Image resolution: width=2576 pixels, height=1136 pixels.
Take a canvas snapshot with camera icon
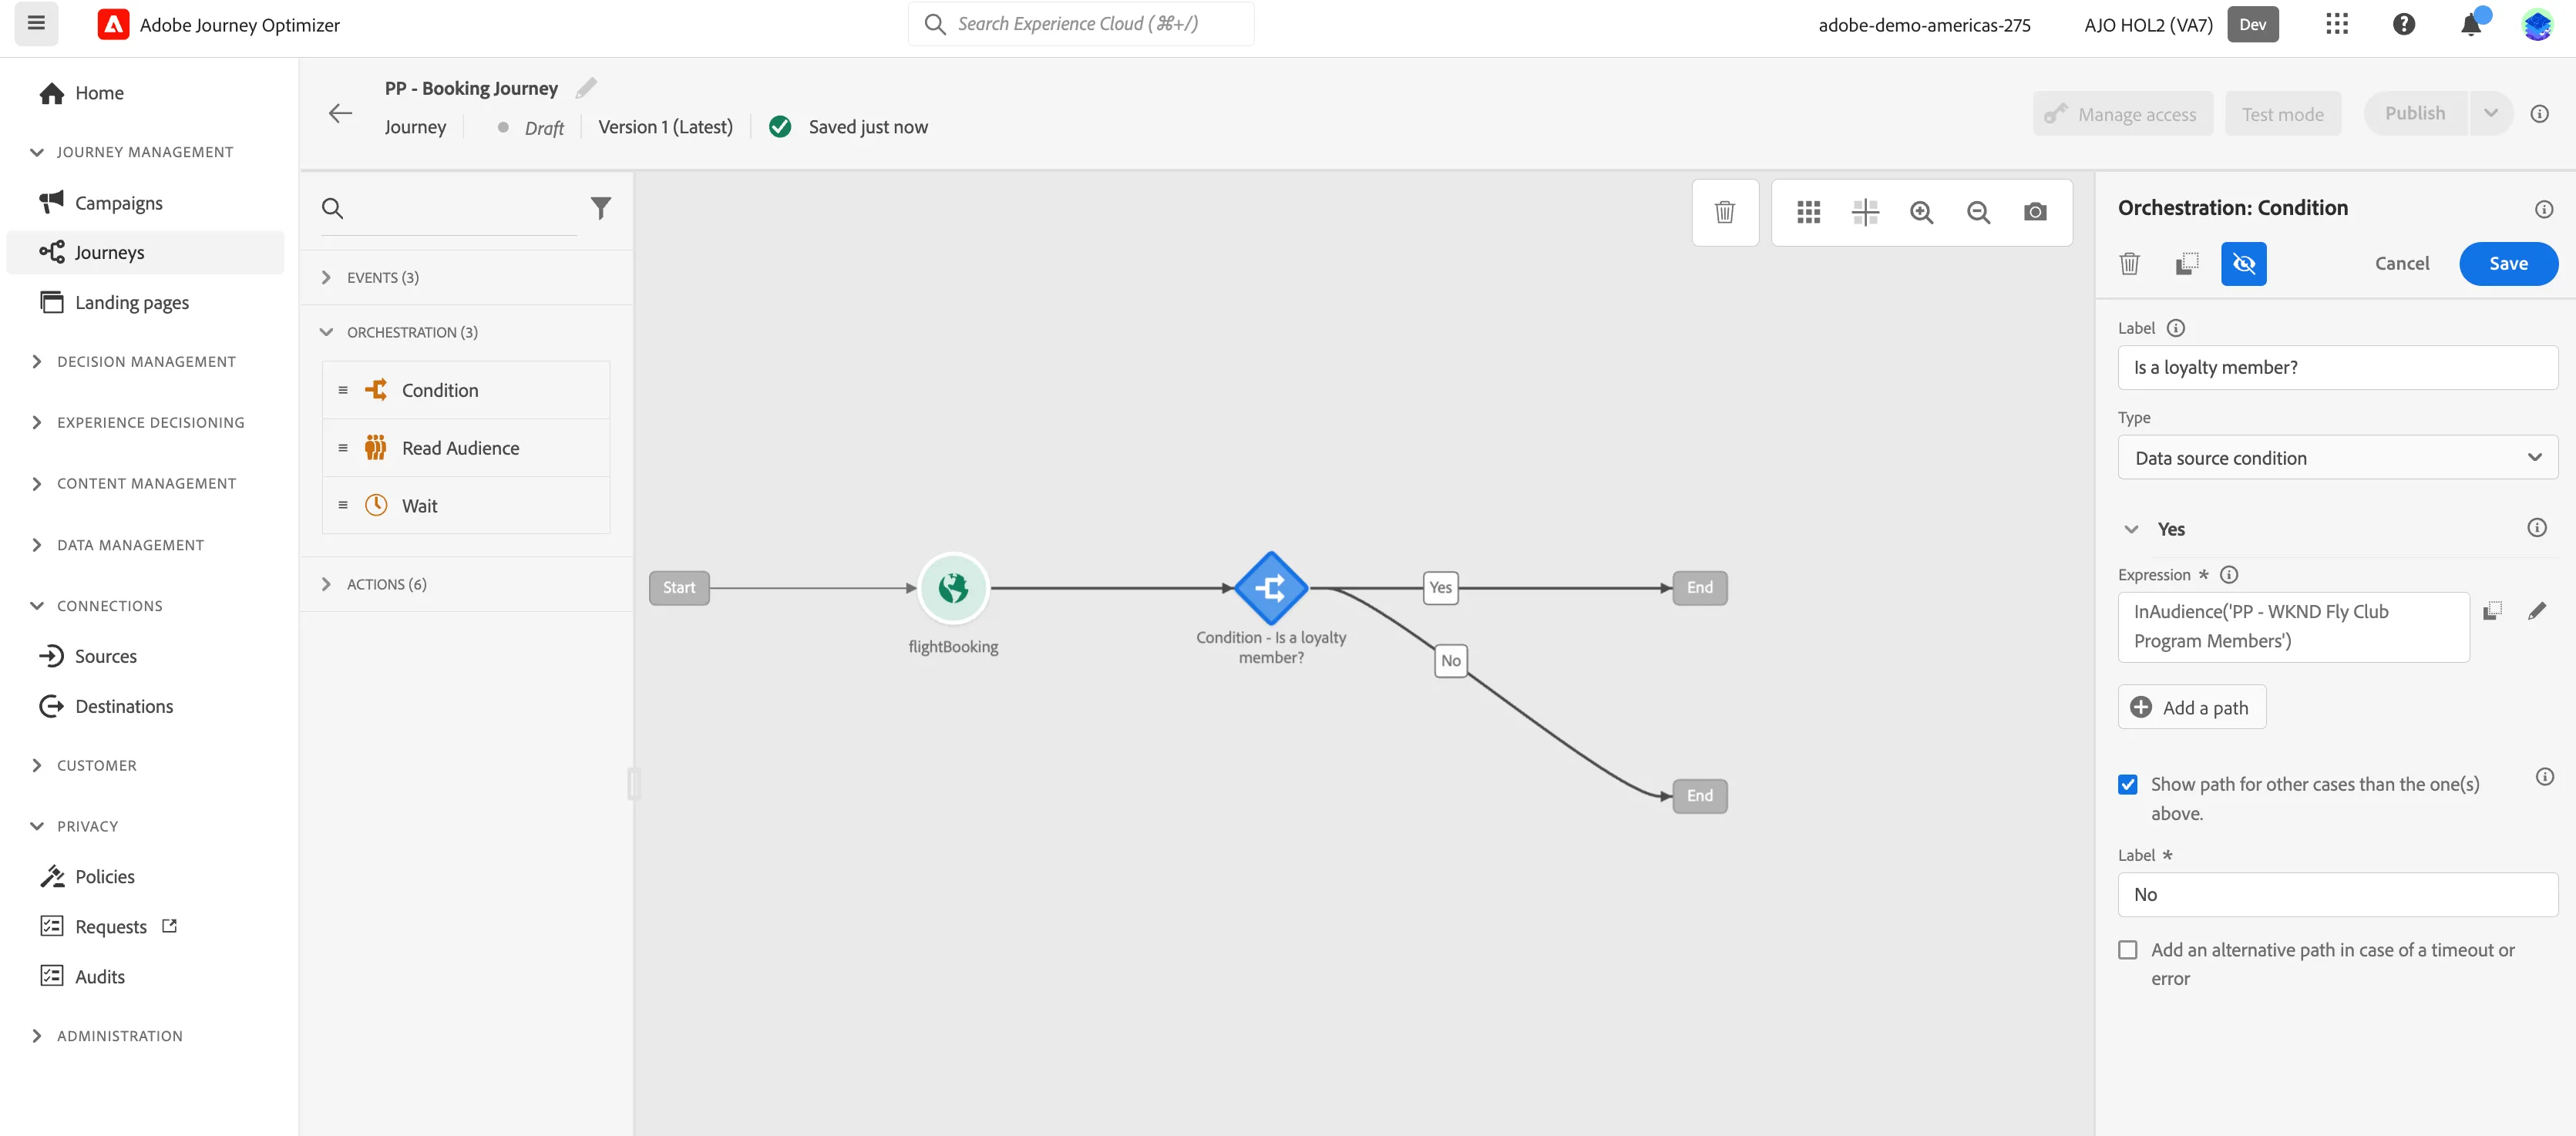2035,212
